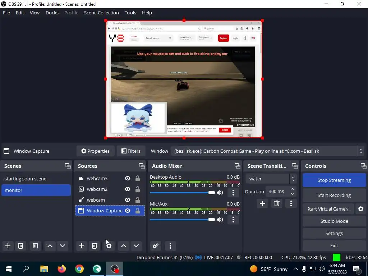Open transition properties three-dot menu
The width and height of the screenshot is (368, 276).
click(x=291, y=203)
